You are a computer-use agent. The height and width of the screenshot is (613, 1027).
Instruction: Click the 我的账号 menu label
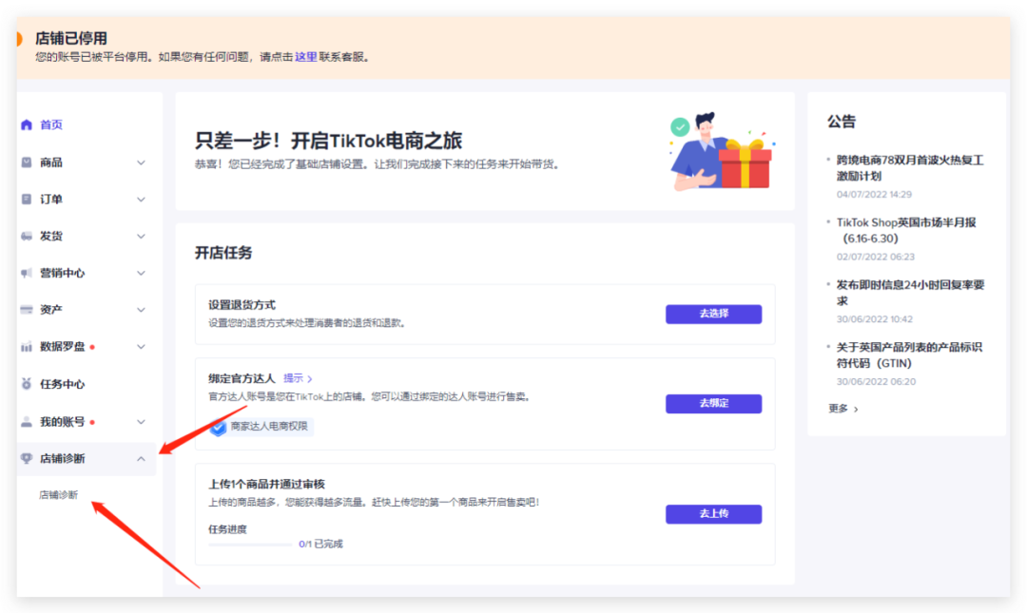click(x=62, y=422)
